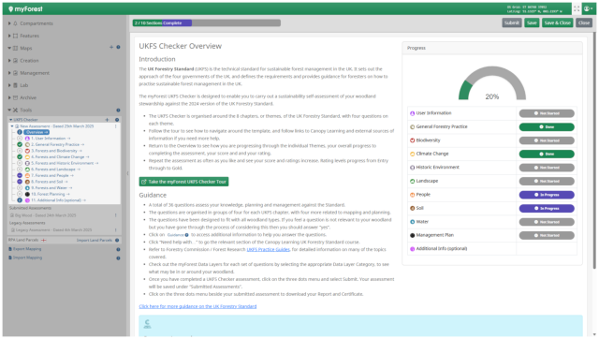Click the info icon beside Additional Info tree item

tap(20, 200)
